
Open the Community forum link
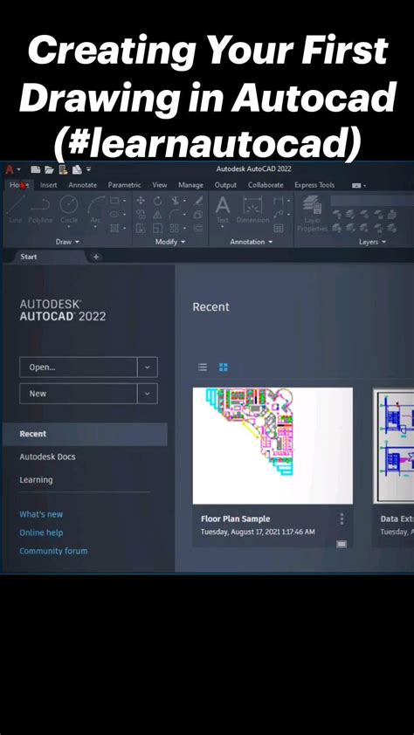point(53,551)
